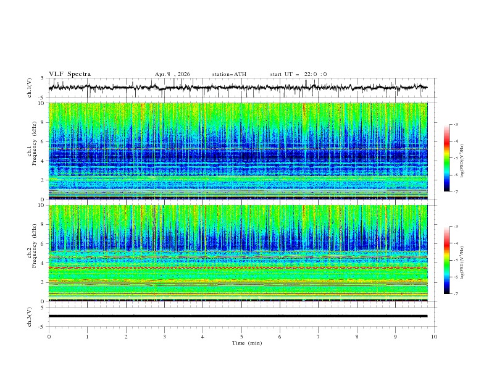Click the ch.1 spectrogram panel

click(238, 151)
